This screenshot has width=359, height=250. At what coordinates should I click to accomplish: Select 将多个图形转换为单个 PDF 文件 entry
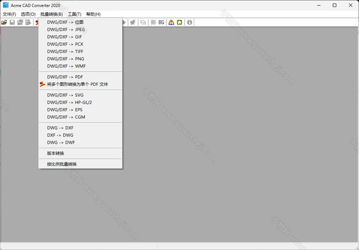pyautogui.click(x=77, y=84)
